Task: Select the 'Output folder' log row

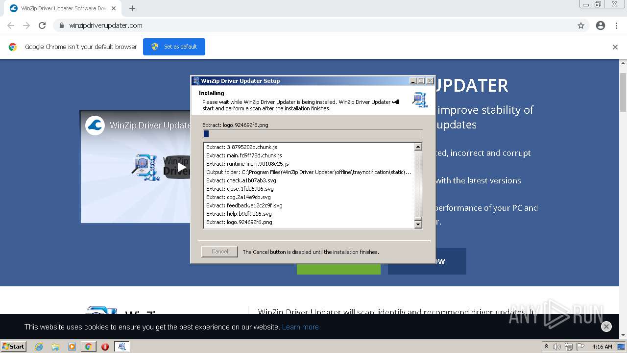Action: pyautogui.click(x=308, y=172)
